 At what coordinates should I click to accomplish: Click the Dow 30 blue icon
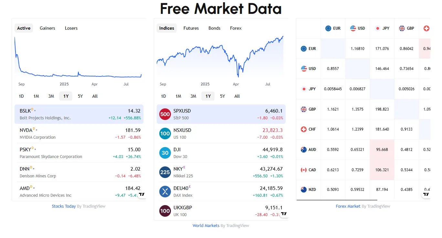[165, 153]
